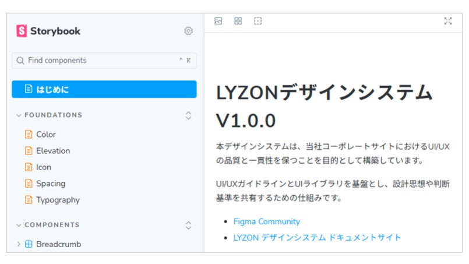Open the Color docs page
469x264 pixels.
[x=46, y=135]
